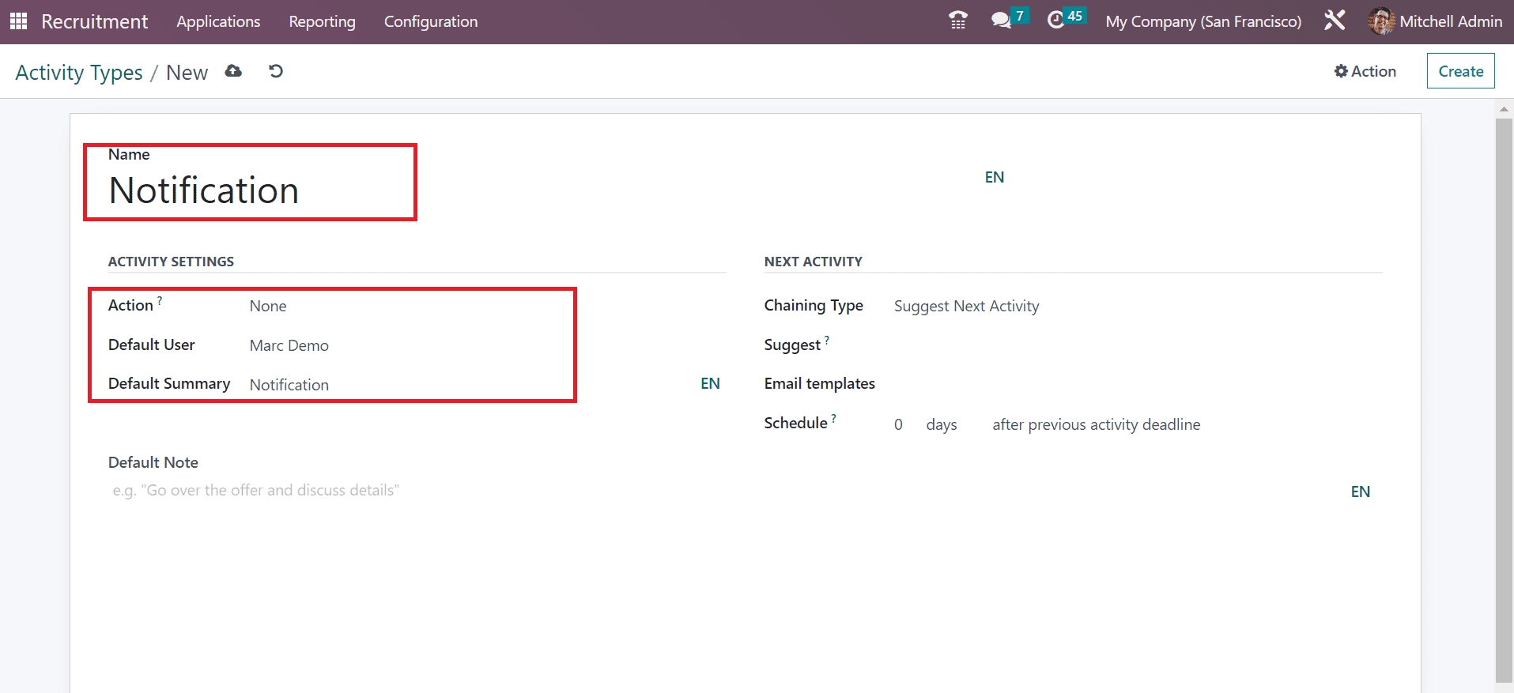Click the debug tools wrench icon
The width and height of the screenshot is (1514, 693).
click(x=1335, y=21)
